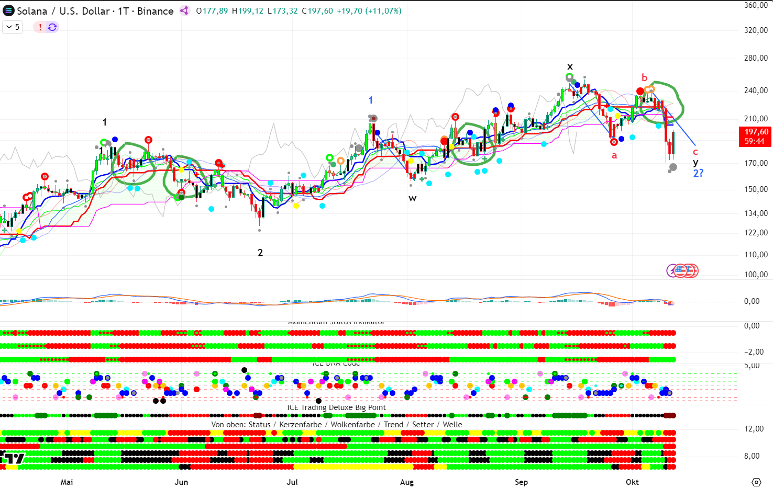The width and height of the screenshot is (773, 489).
Task: Click the blue '2?' wave label
Action: pyautogui.click(x=698, y=173)
